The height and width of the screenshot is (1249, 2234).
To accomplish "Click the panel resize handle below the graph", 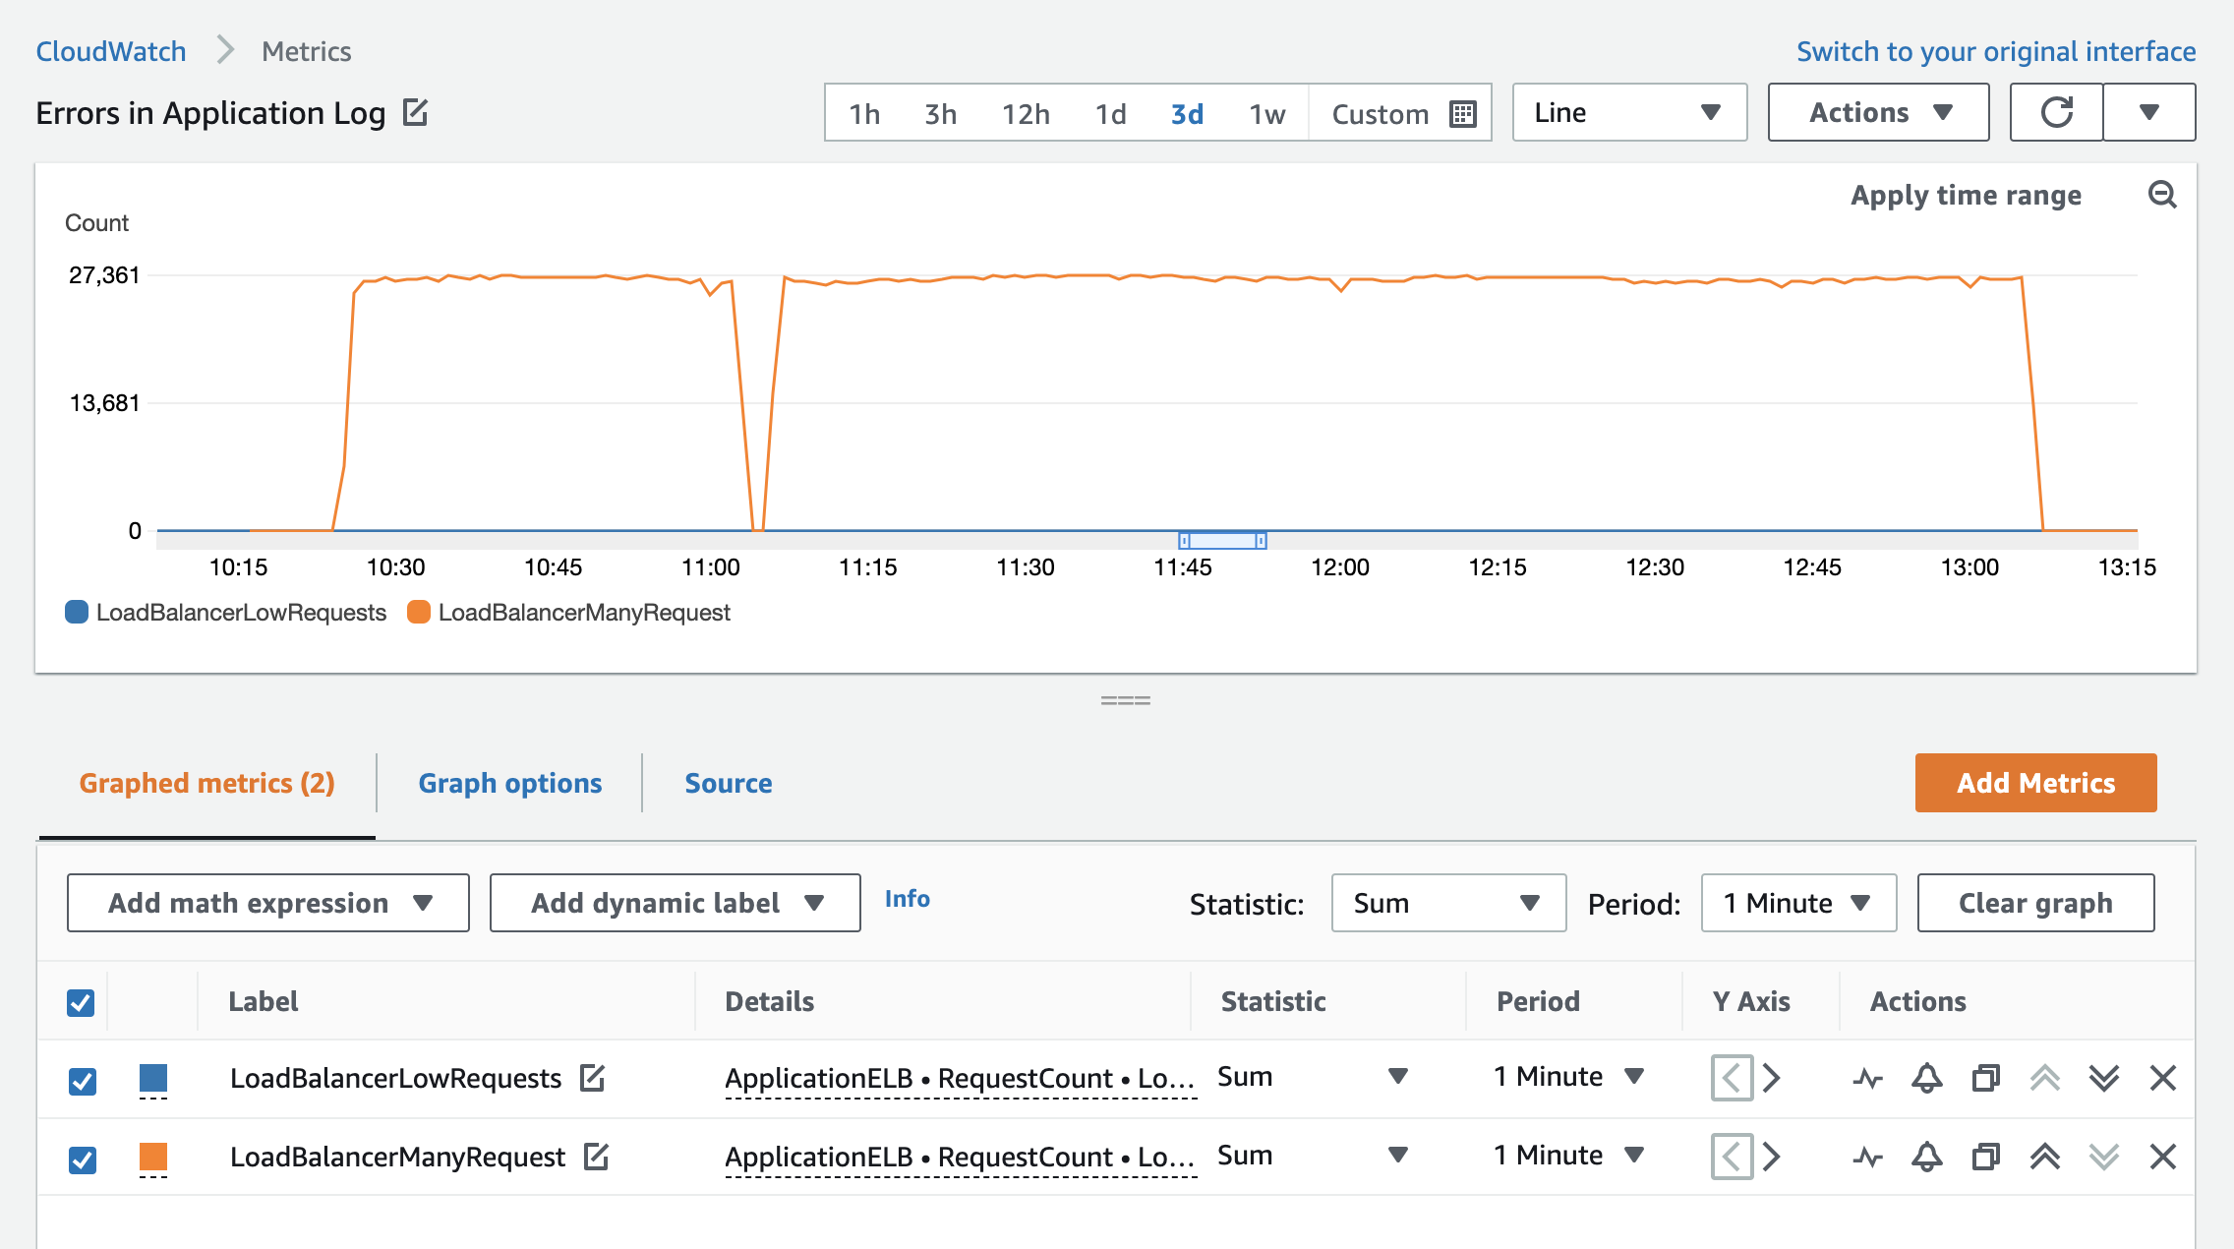I will coord(1127,700).
